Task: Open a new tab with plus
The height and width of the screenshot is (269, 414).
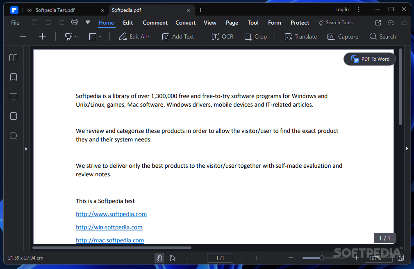Action: (x=201, y=10)
